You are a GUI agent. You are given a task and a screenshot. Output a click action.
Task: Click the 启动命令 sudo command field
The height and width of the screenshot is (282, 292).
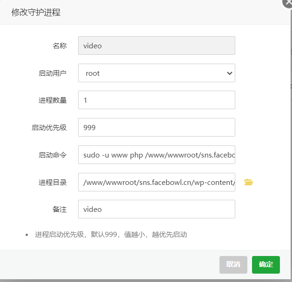click(157, 155)
